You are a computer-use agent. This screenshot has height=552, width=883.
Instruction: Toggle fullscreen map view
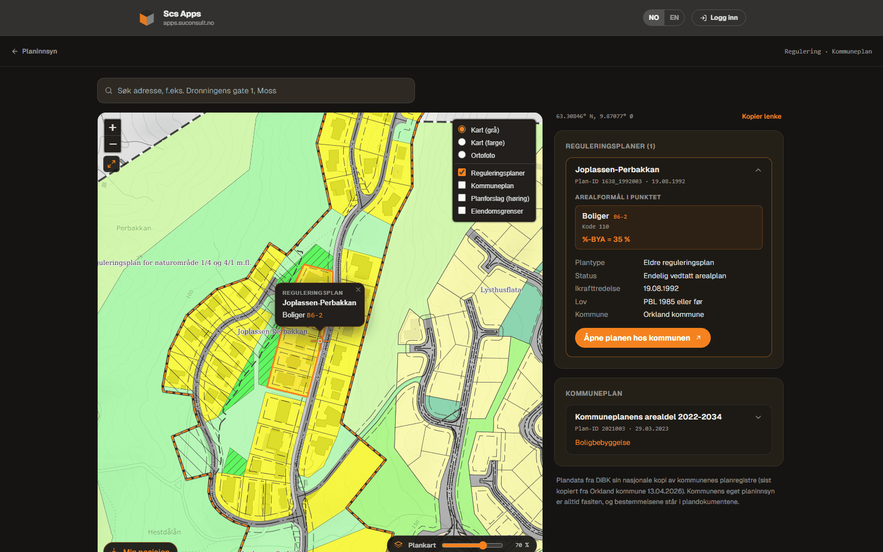pyautogui.click(x=111, y=164)
